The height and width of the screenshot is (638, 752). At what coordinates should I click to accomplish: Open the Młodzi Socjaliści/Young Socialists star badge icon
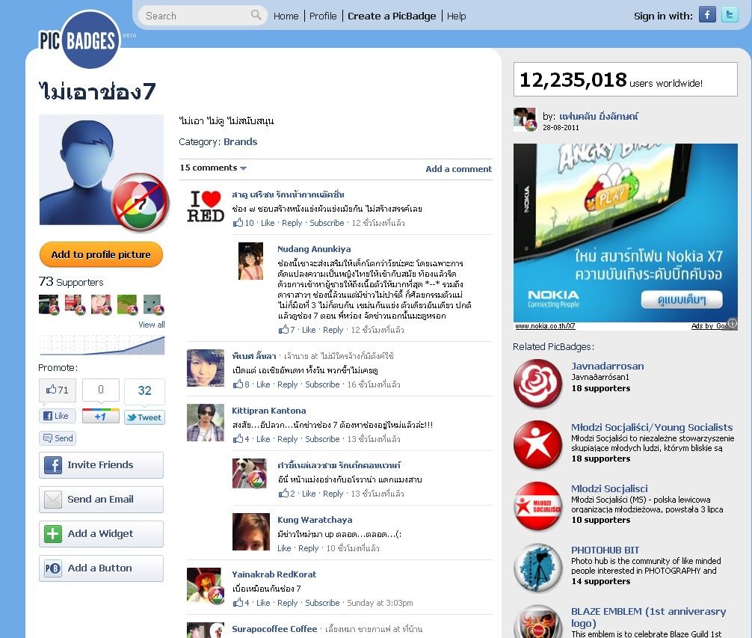click(x=538, y=445)
